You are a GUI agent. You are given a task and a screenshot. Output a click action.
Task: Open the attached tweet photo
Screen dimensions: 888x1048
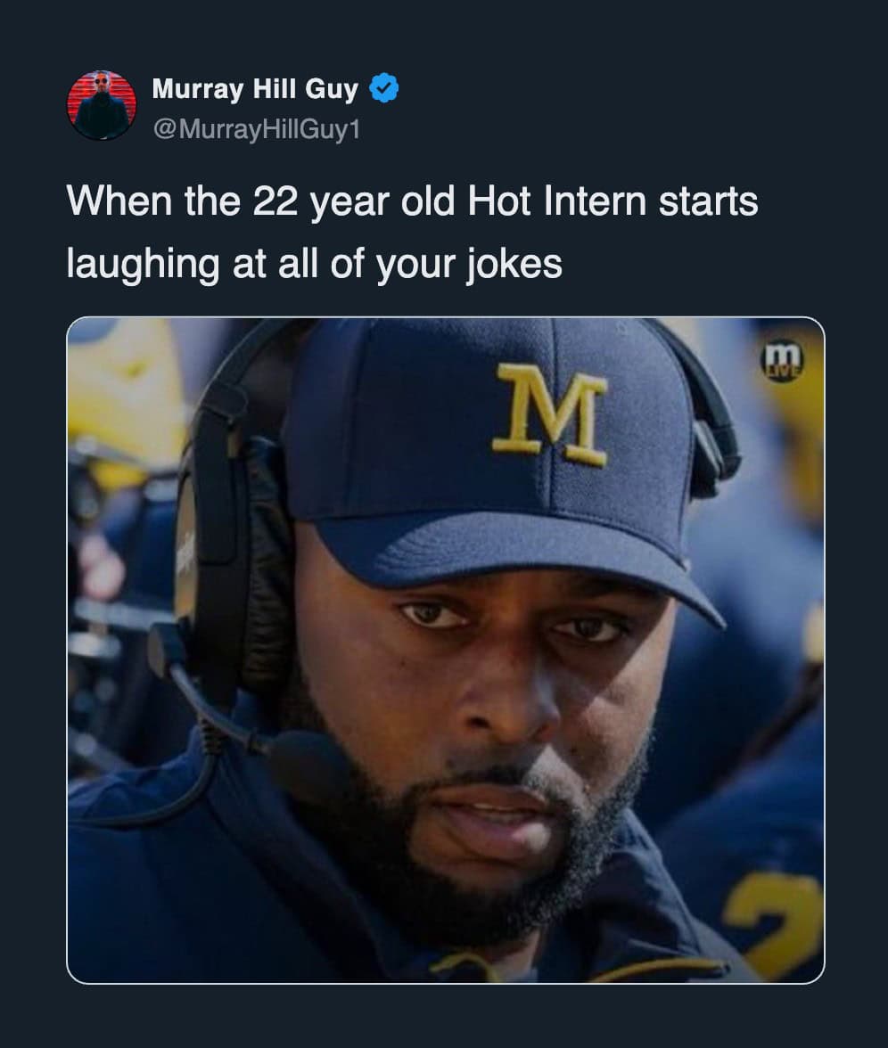446,651
